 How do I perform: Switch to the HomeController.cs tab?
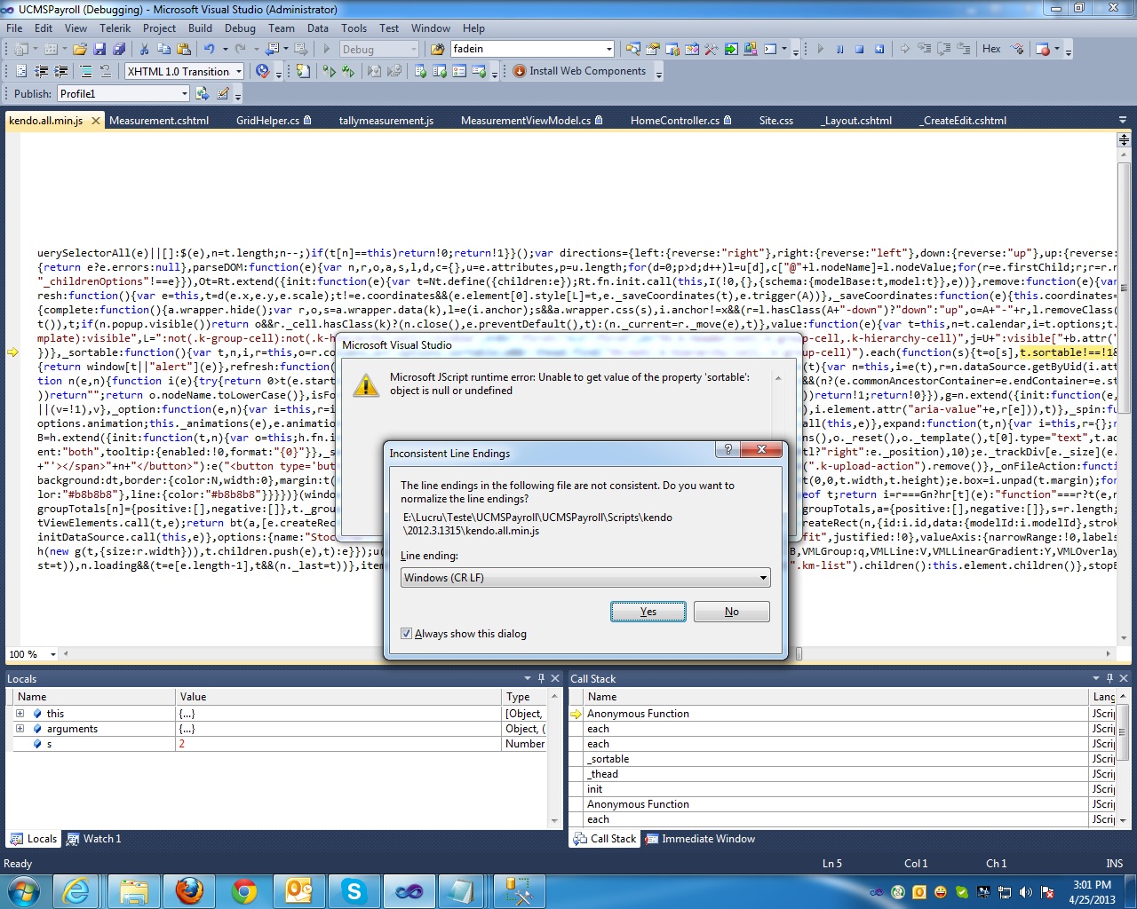[680, 121]
